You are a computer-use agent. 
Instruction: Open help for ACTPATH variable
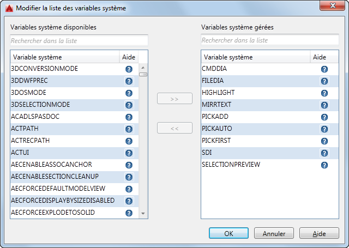[x=129, y=129]
